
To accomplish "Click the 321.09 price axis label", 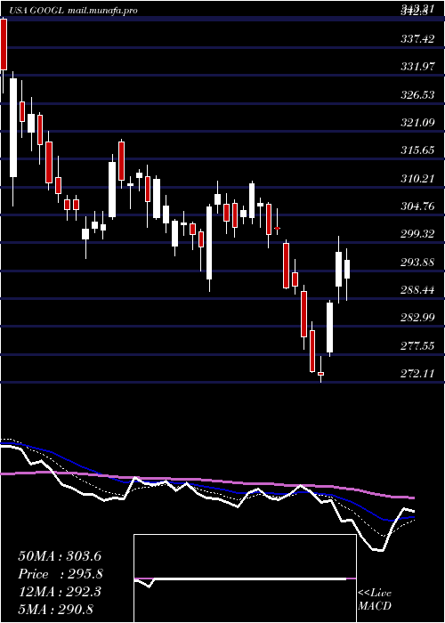I will pyautogui.click(x=417, y=123).
